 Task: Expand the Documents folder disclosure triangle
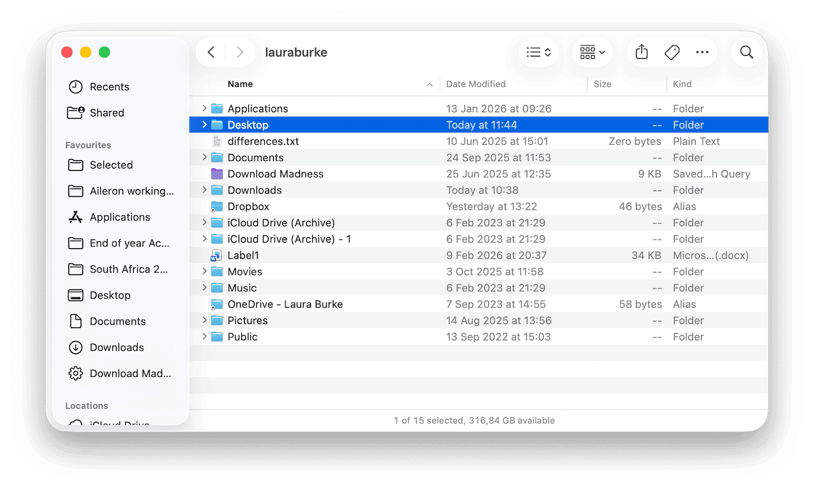[204, 157]
